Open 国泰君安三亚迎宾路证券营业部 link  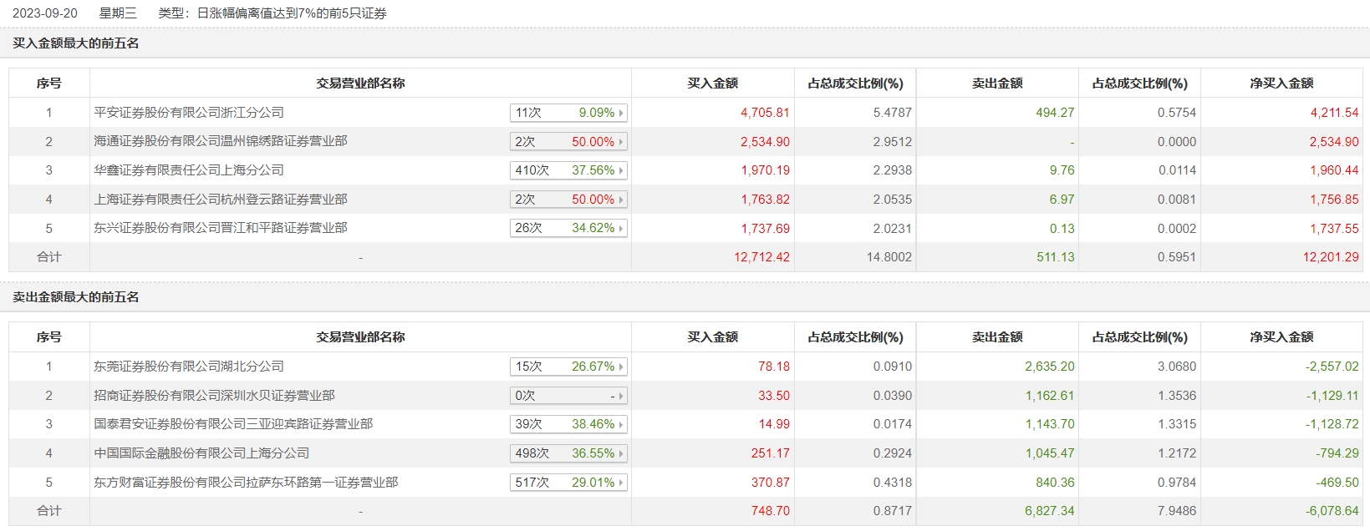tap(233, 424)
